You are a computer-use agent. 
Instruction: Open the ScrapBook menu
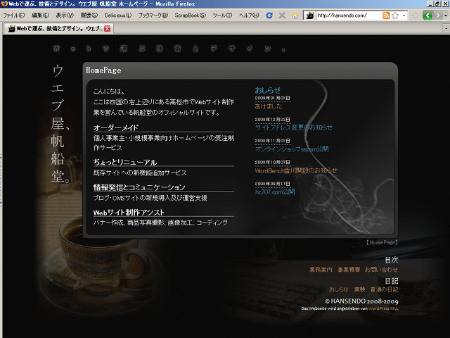[190, 15]
